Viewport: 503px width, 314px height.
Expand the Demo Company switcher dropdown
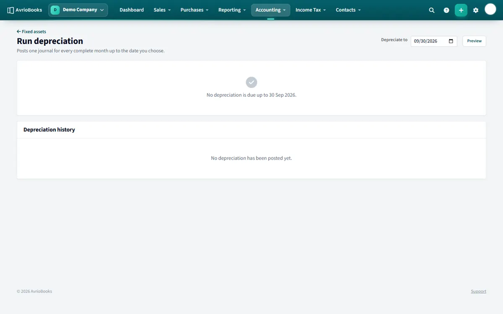[x=78, y=10]
